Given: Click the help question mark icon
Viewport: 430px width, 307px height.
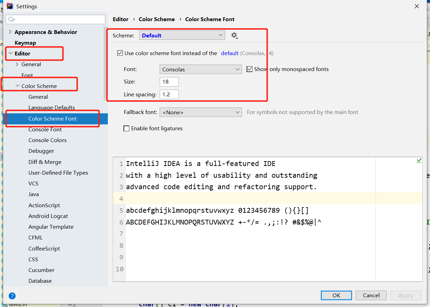Looking at the screenshot, I should click(12, 296).
